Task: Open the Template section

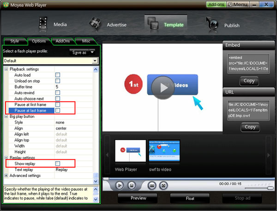Action: (166, 24)
